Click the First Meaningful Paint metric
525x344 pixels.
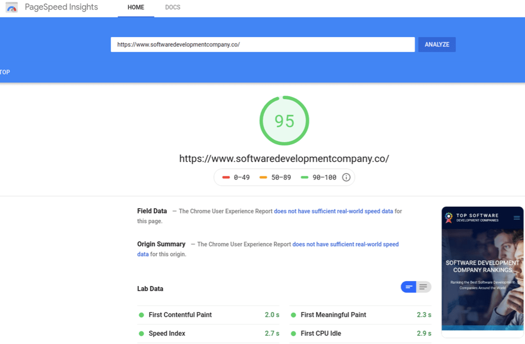[x=360, y=315]
